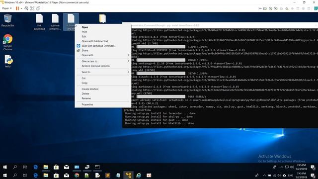318x179 pixels.
Task: Switch to Command Prompt on VM guest taskbar
Action: click(97, 167)
